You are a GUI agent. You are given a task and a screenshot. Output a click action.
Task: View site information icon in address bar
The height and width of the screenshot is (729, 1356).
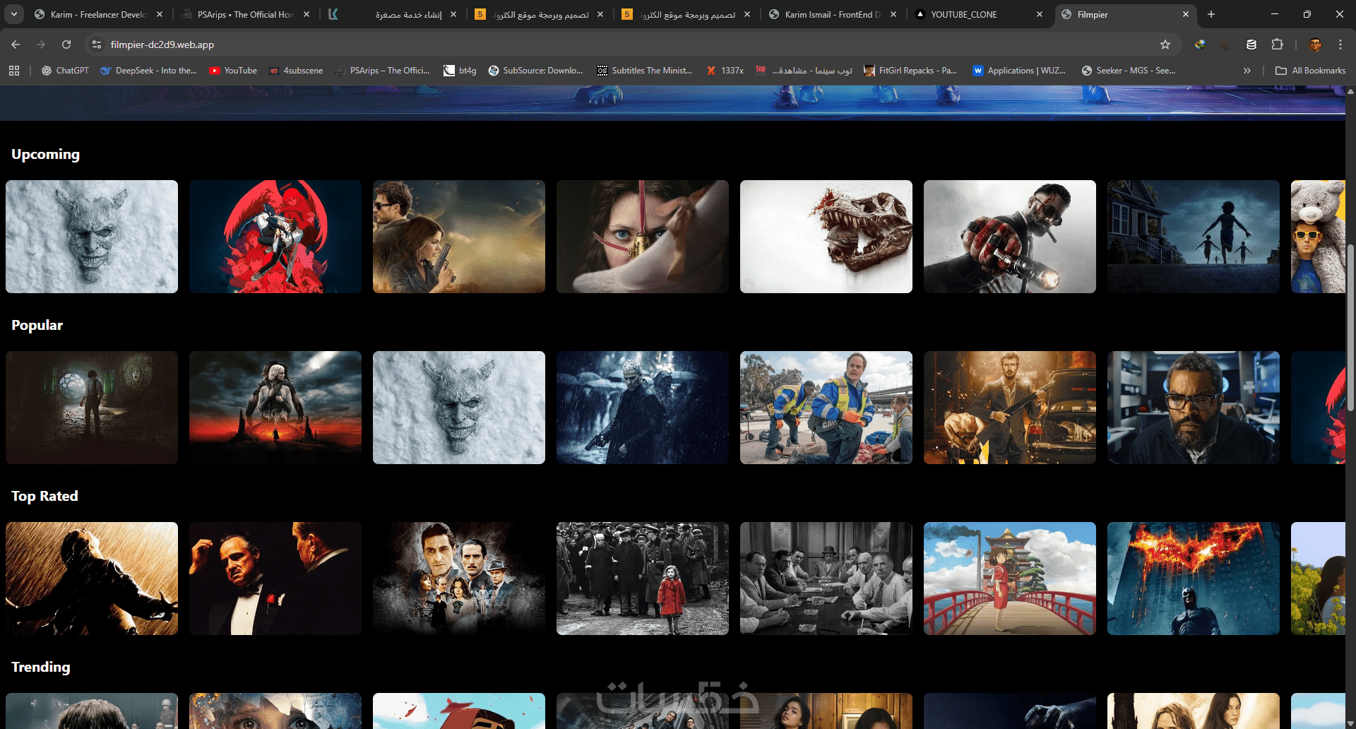(x=97, y=45)
